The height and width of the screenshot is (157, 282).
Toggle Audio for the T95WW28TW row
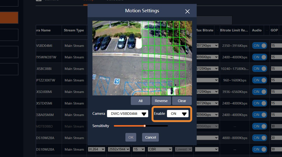[260, 57]
